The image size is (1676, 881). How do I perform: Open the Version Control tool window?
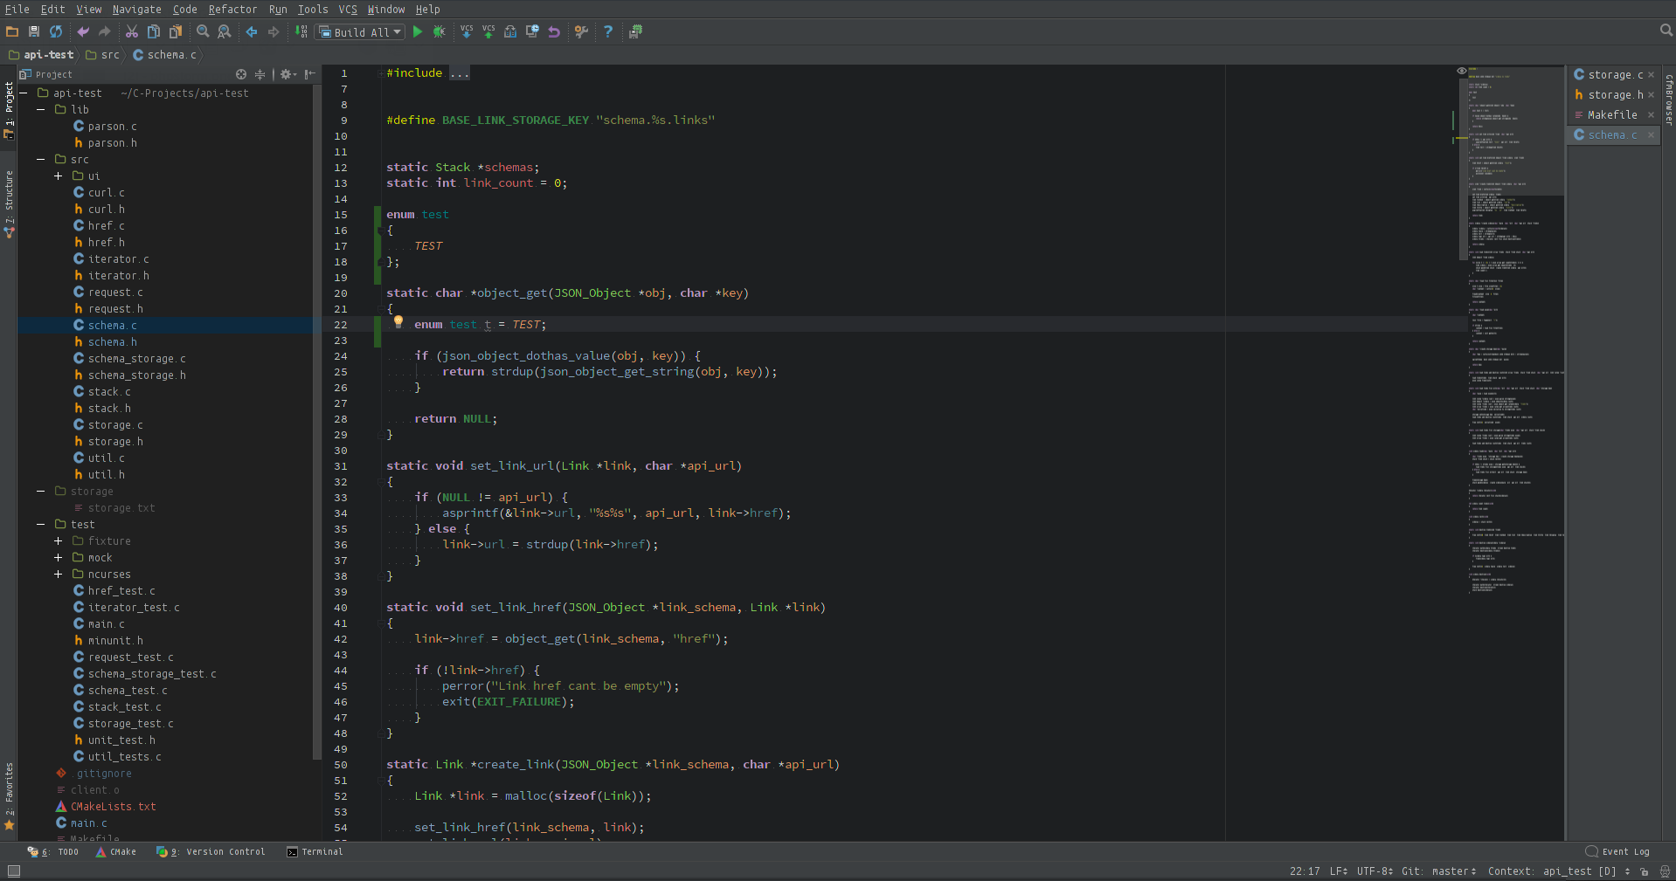click(x=211, y=852)
